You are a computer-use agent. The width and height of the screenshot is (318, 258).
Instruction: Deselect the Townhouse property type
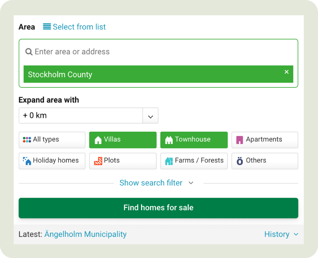tap(194, 140)
